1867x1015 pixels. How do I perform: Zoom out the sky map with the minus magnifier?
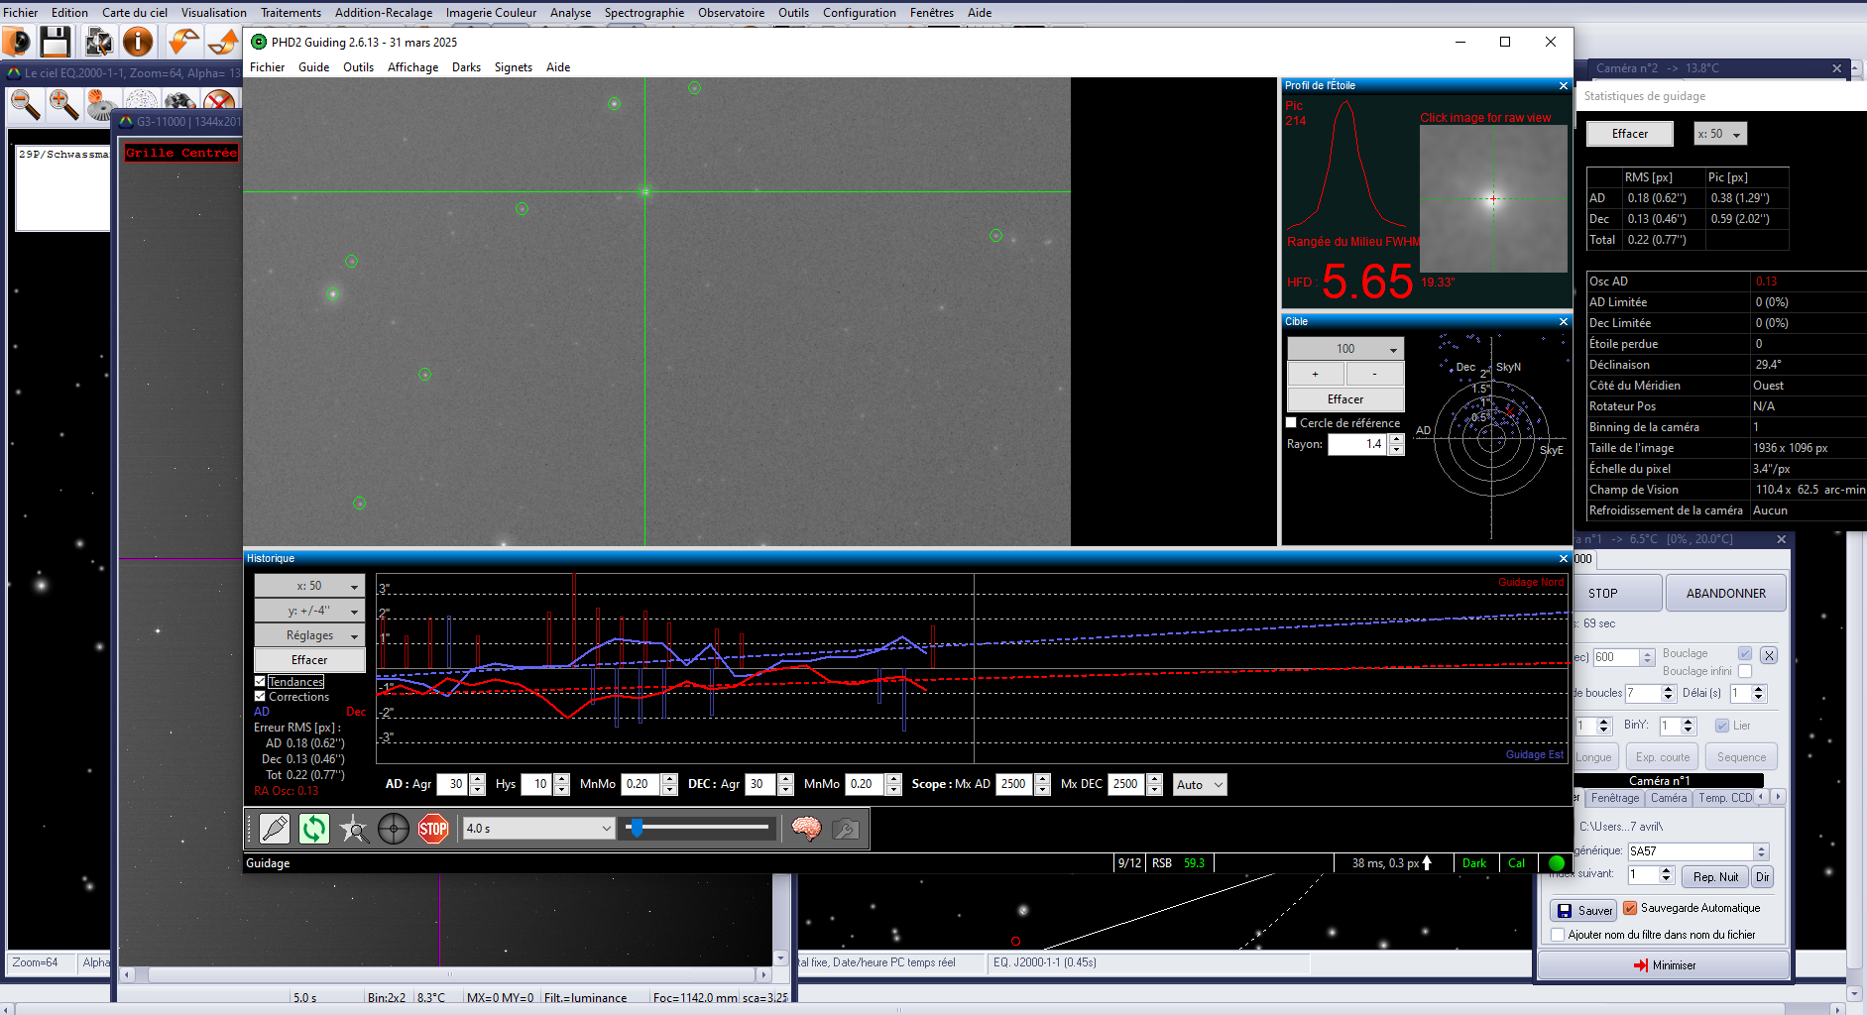pos(25,104)
